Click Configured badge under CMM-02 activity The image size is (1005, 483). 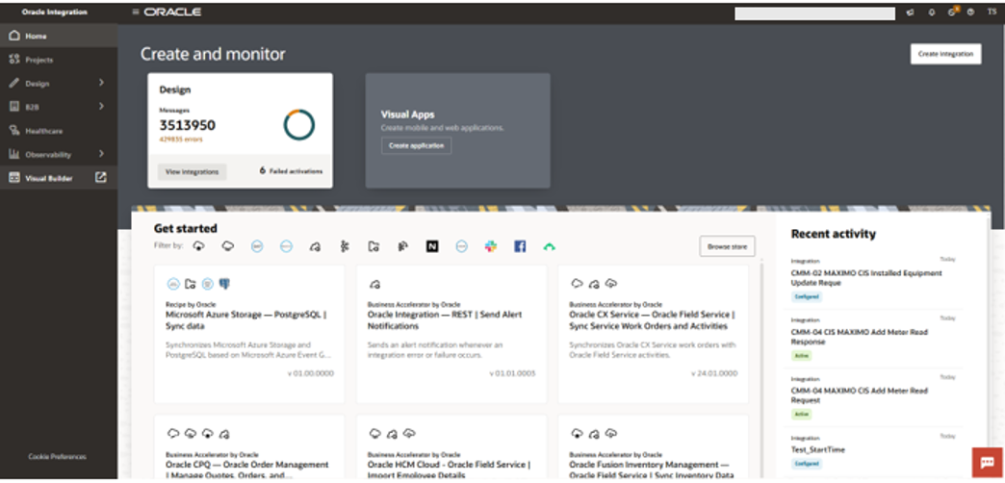tap(807, 297)
